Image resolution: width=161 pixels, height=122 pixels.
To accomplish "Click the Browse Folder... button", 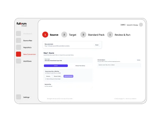I will tap(58, 76).
